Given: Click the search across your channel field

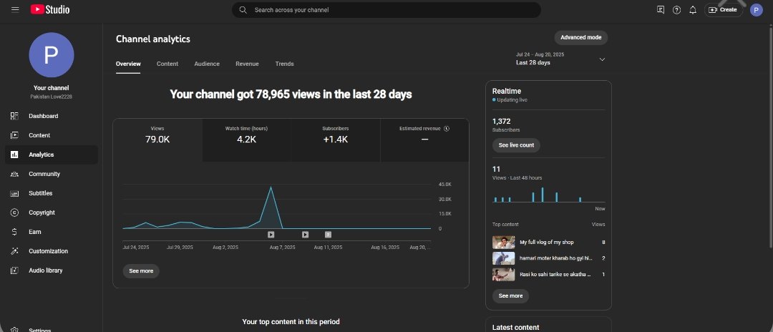Looking at the screenshot, I should pyautogui.click(x=386, y=10).
